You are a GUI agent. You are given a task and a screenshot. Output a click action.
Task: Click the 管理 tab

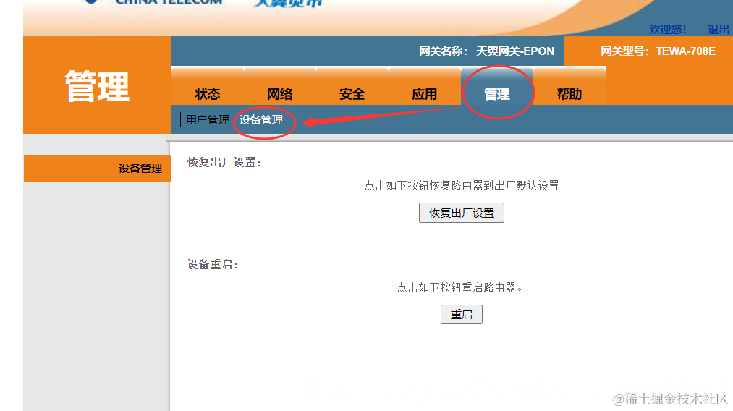497,94
